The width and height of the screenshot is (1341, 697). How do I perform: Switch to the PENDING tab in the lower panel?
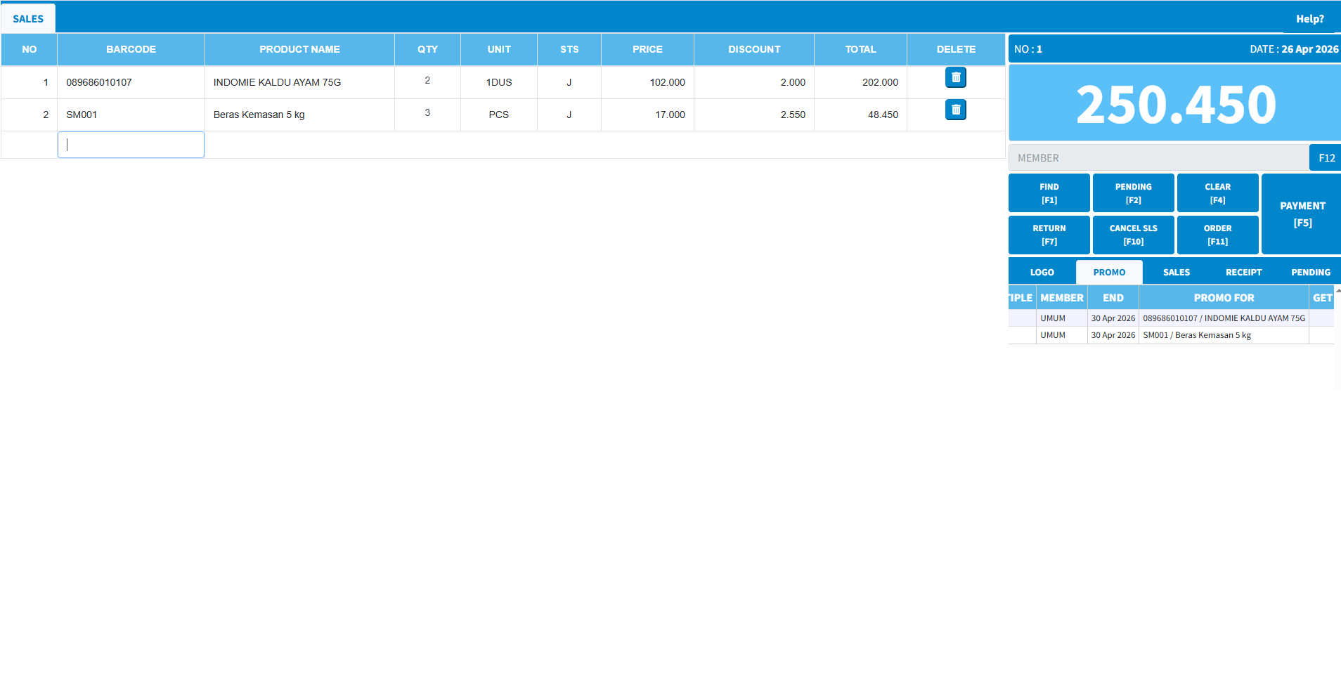coord(1310,273)
